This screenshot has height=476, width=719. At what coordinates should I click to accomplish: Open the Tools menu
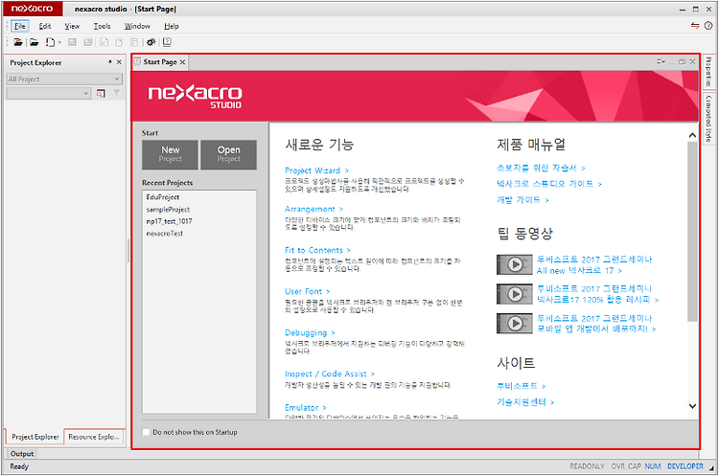click(x=102, y=26)
